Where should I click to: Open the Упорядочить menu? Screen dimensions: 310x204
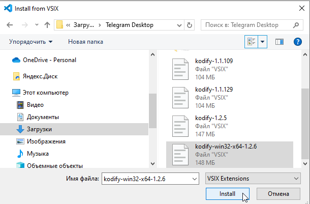[x=31, y=42]
